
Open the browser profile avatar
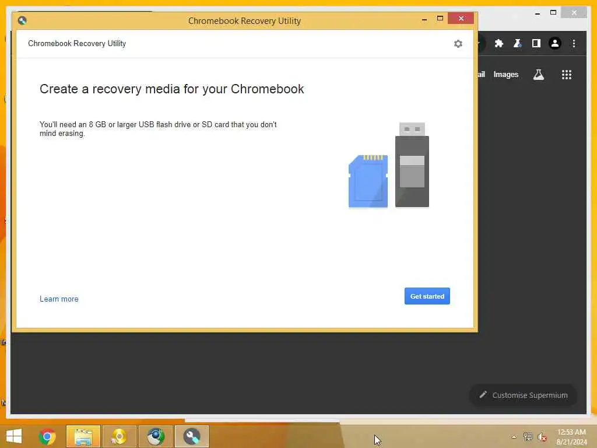click(x=555, y=43)
